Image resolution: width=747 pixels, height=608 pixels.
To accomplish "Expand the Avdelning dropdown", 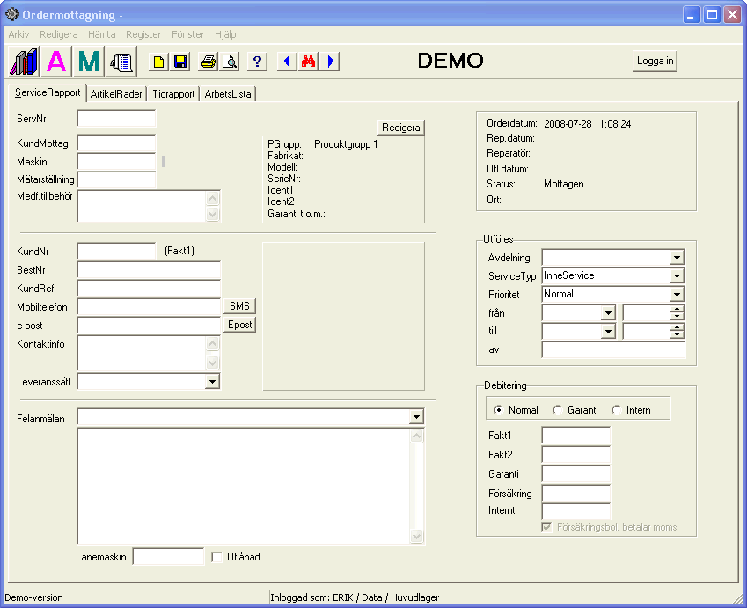I will 676,258.
